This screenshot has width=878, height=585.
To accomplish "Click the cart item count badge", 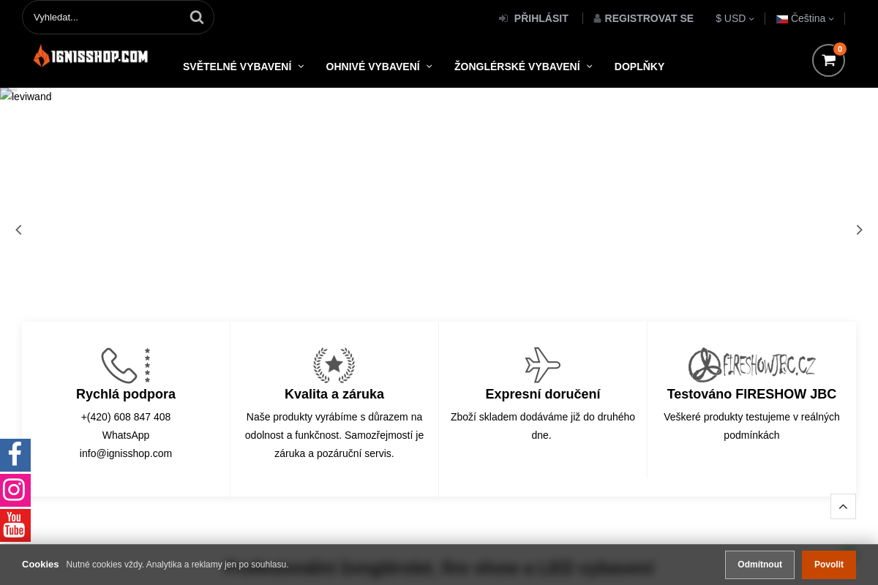I will (840, 49).
